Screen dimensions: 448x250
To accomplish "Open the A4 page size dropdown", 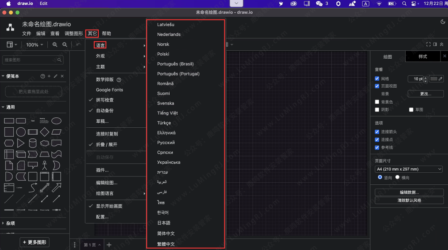I will 409,169.
